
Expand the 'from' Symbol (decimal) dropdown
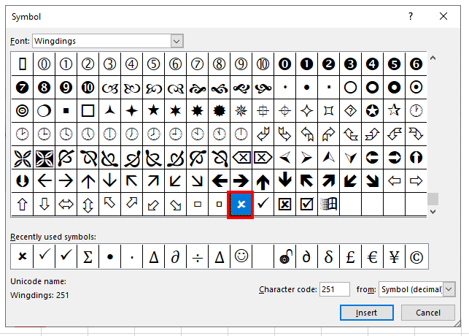click(x=448, y=290)
